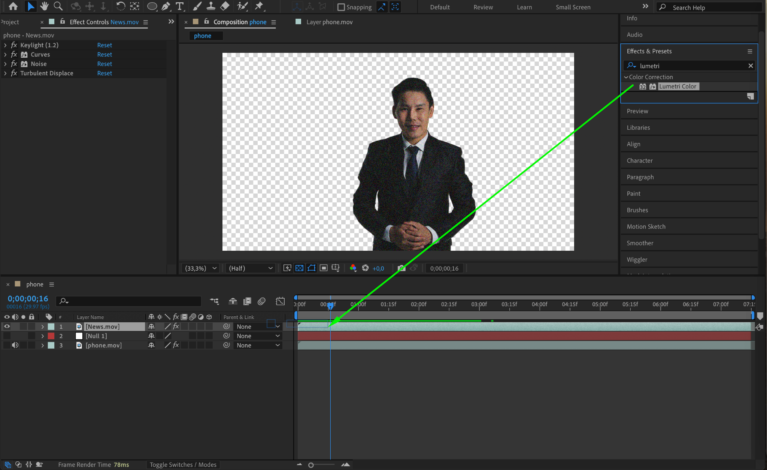Image resolution: width=767 pixels, height=470 pixels.
Task: Expand the Keylight (1.2) effect properties
Action: pyautogui.click(x=5, y=45)
